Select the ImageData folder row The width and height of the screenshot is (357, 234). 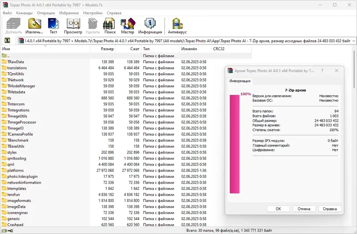tap(126, 206)
